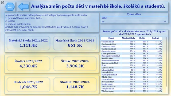The height and width of the screenshot is (96, 171).
Task: Click the circled back arrow icon in corner
Action: tap(2, 2)
